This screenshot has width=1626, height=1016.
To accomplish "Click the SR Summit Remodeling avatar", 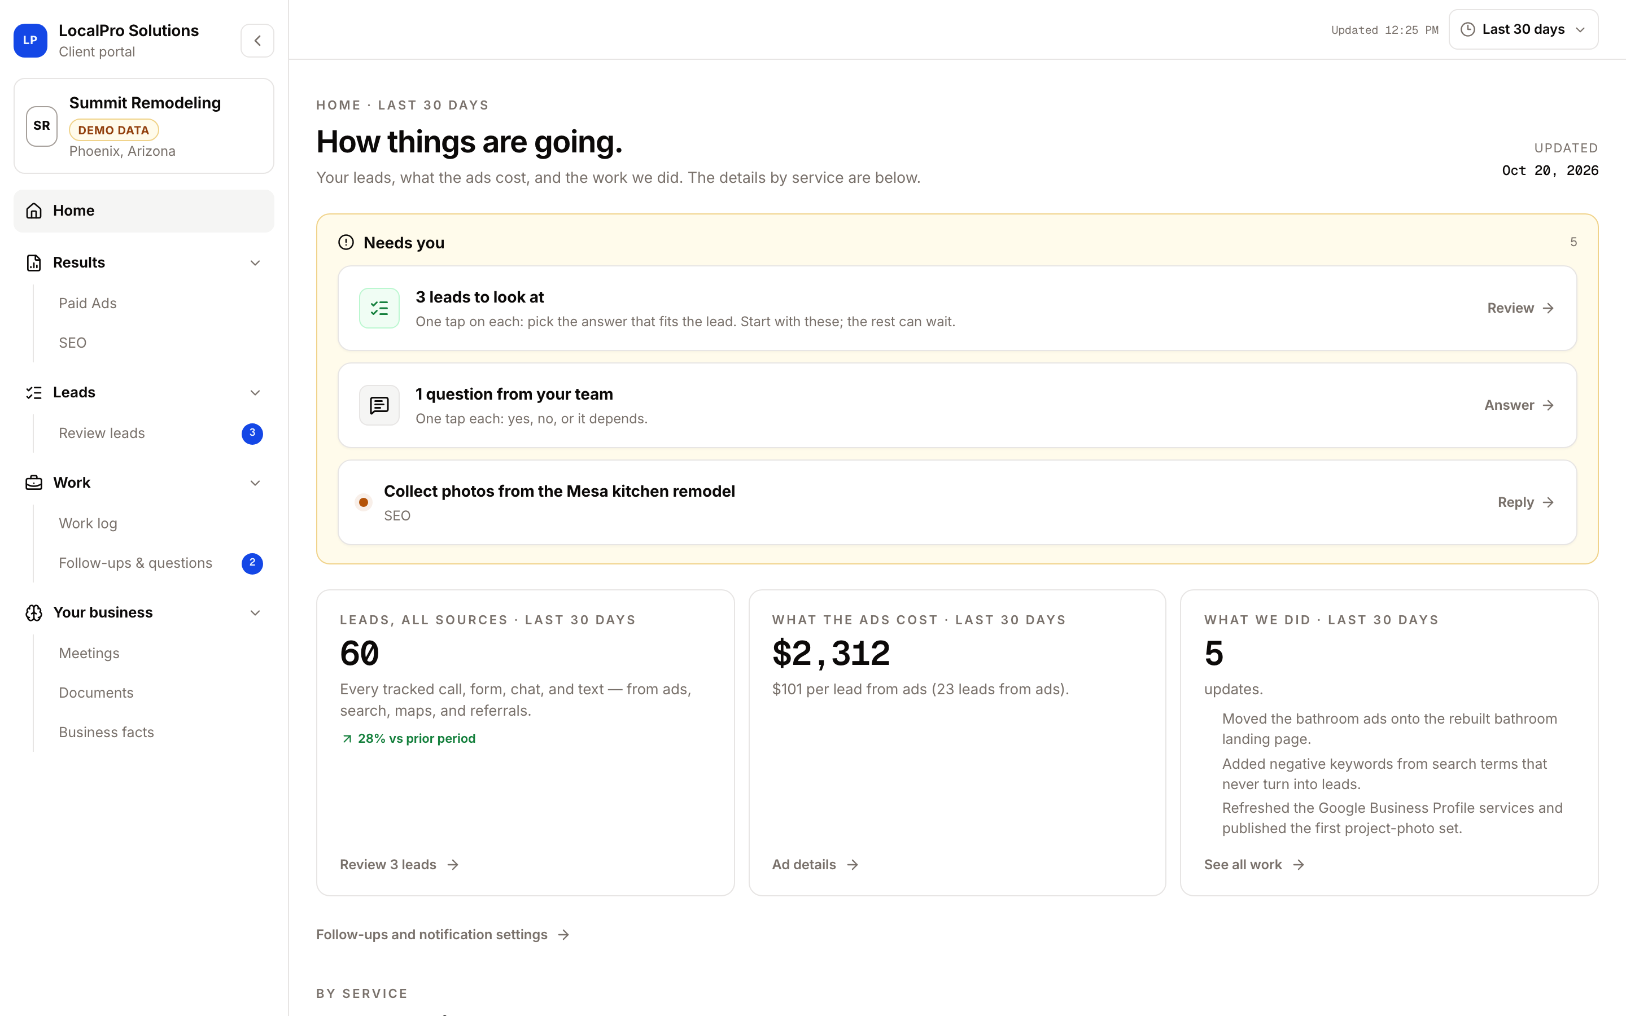I will pyautogui.click(x=42, y=126).
